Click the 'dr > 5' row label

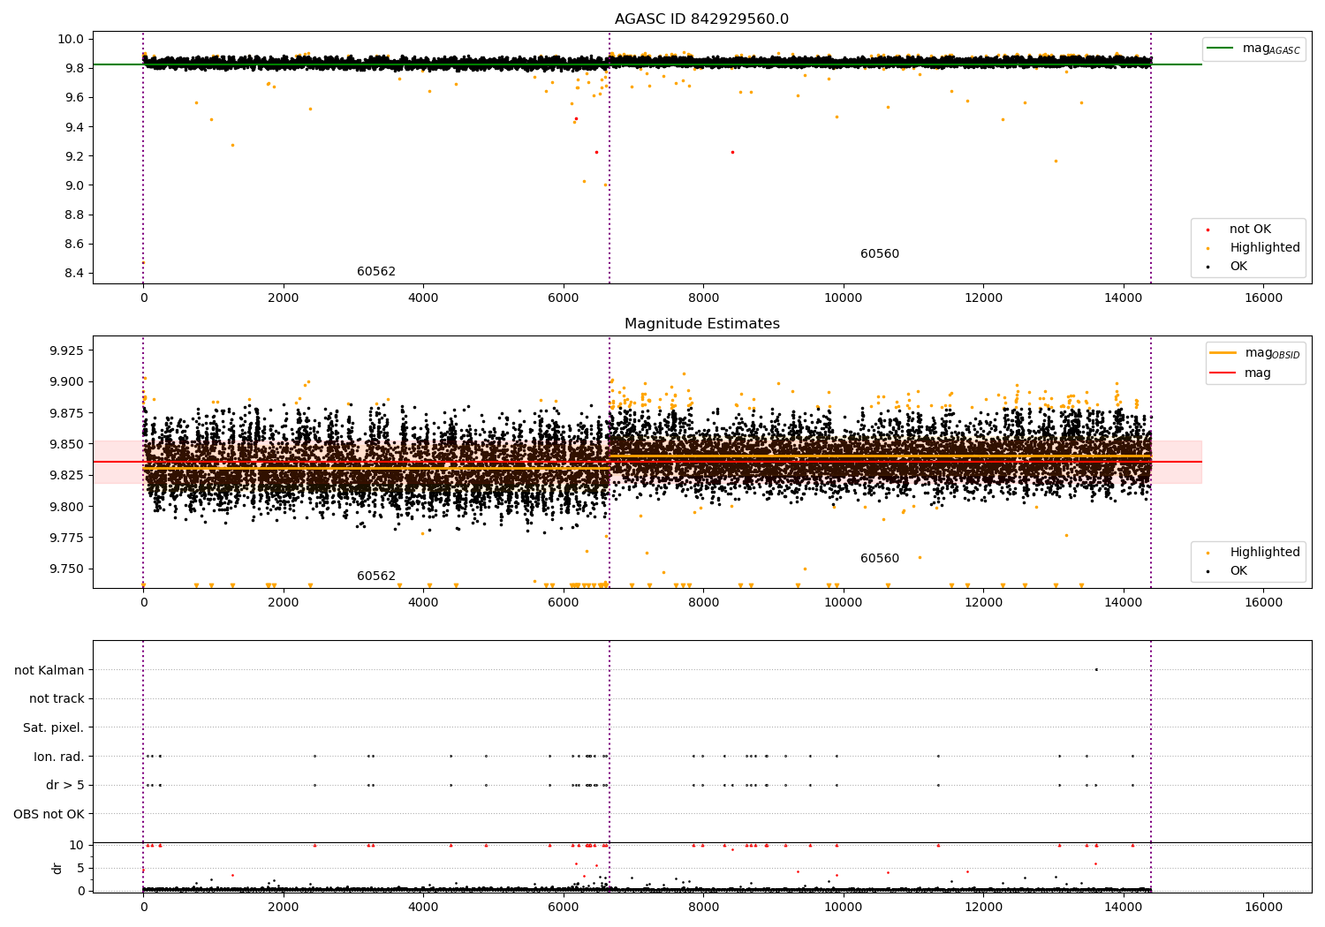65,786
